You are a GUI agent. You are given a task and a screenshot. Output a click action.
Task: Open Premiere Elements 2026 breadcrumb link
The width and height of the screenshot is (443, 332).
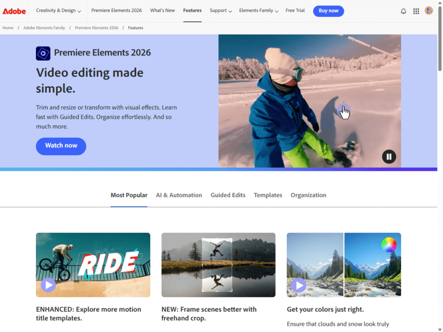point(96,28)
